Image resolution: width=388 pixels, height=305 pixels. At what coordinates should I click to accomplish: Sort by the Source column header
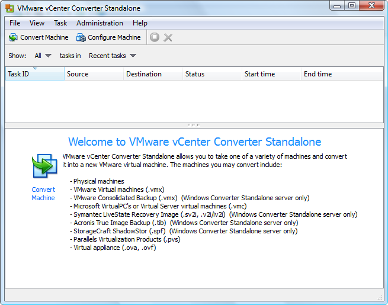point(94,73)
